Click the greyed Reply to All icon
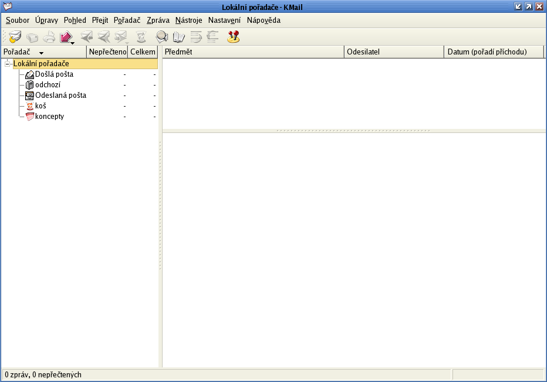Image resolution: width=547 pixels, height=382 pixels. 104,36
